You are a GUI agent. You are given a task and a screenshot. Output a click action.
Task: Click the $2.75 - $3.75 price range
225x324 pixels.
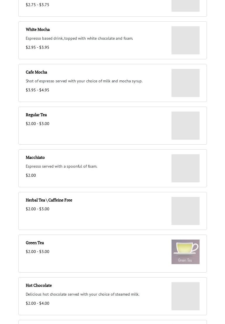(37, 5)
